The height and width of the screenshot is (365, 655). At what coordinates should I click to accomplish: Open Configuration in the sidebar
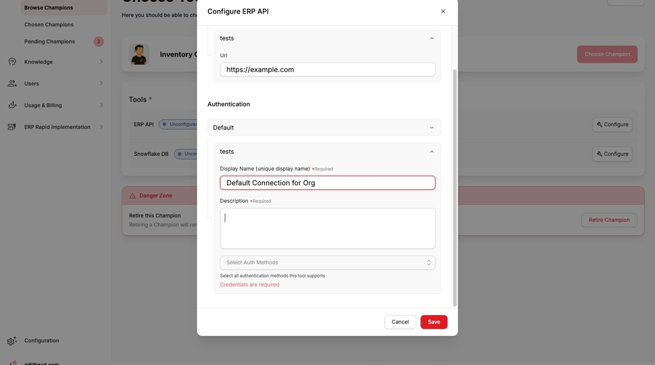coord(42,340)
